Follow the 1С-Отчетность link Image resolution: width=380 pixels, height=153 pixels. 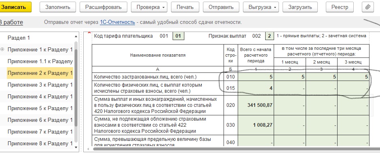[x=117, y=22]
